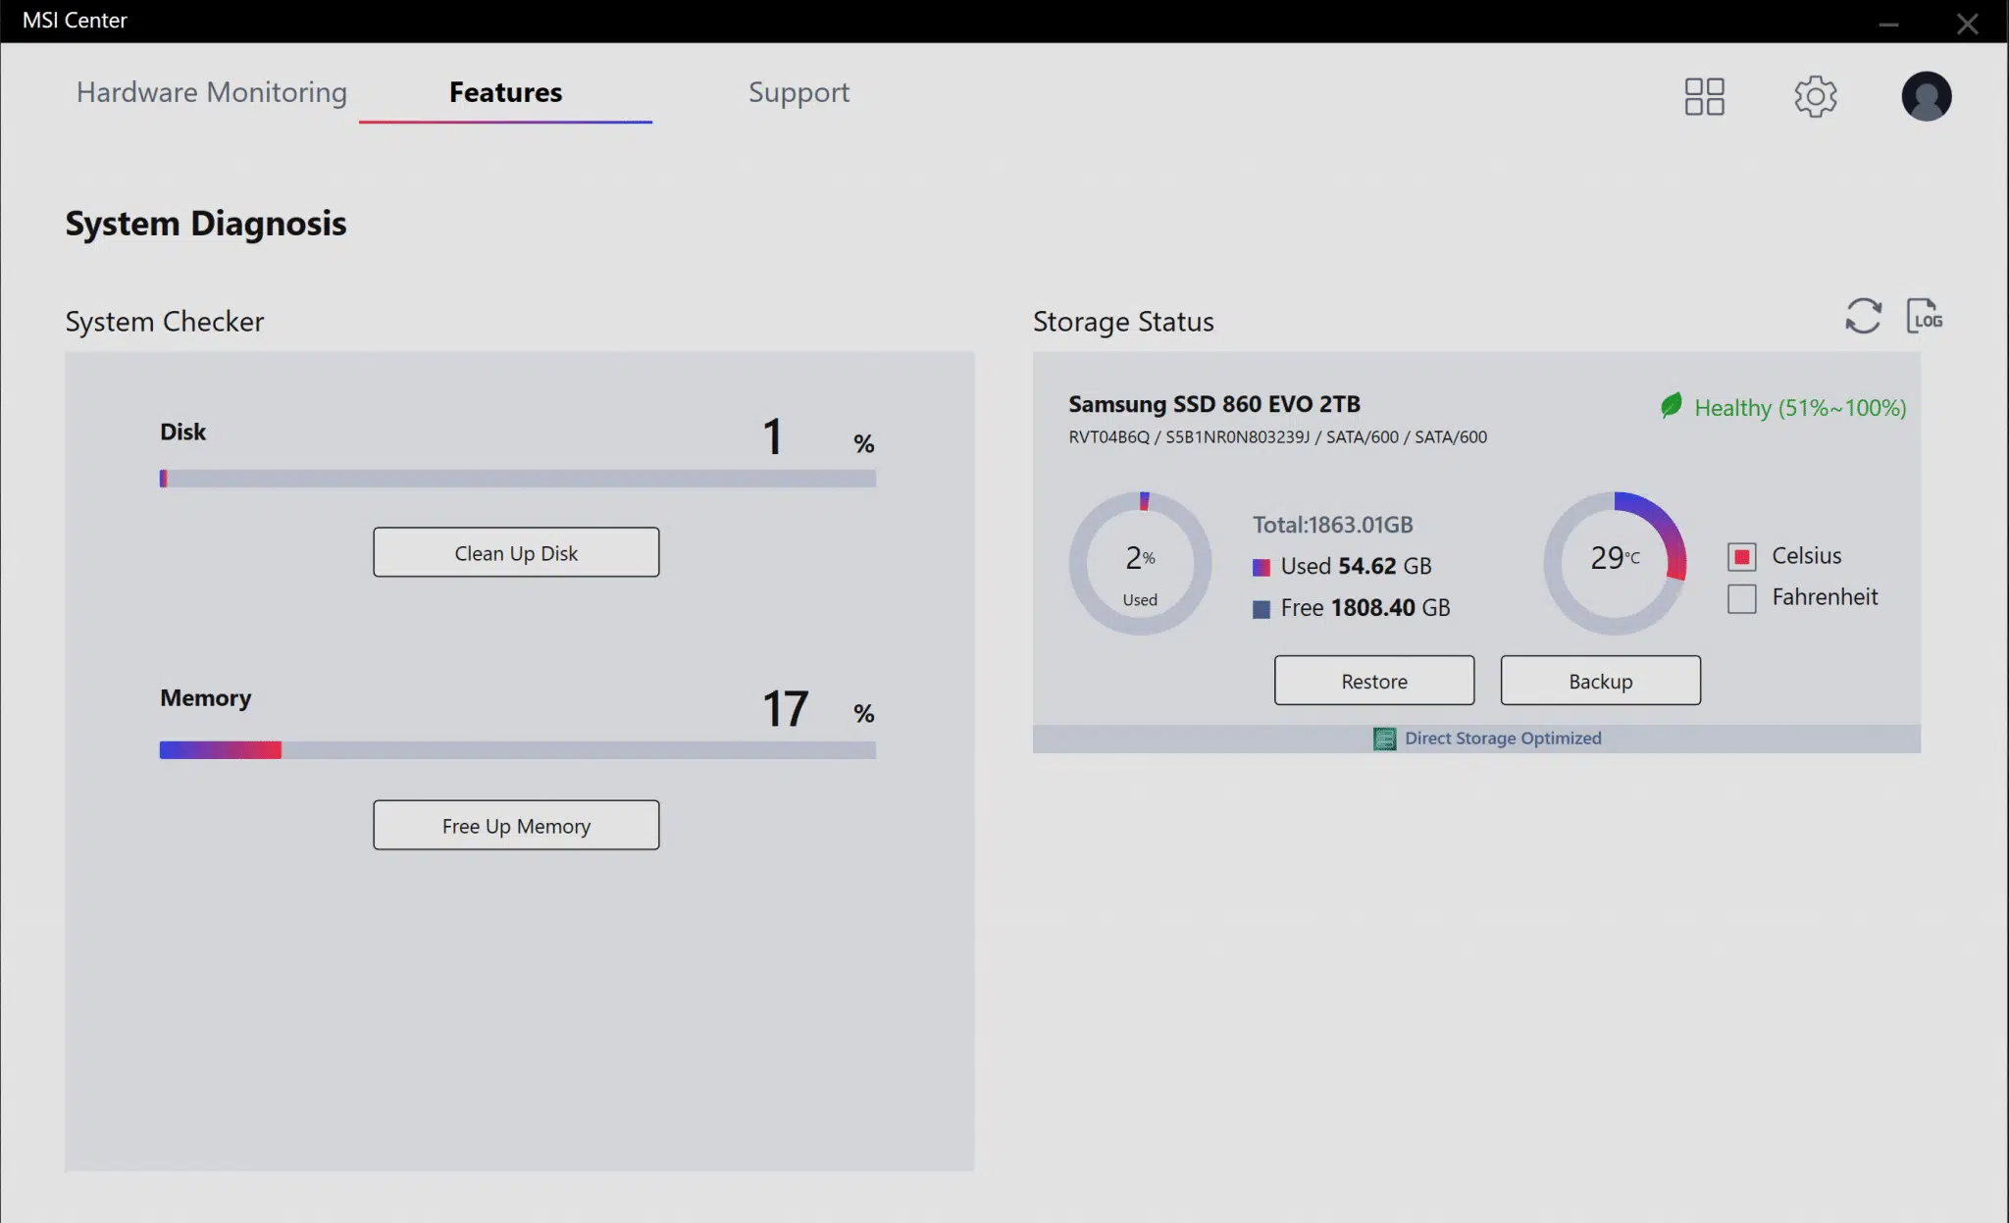The height and width of the screenshot is (1223, 2009).
Task: Click the Restore button
Action: pyautogui.click(x=1374, y=680)
